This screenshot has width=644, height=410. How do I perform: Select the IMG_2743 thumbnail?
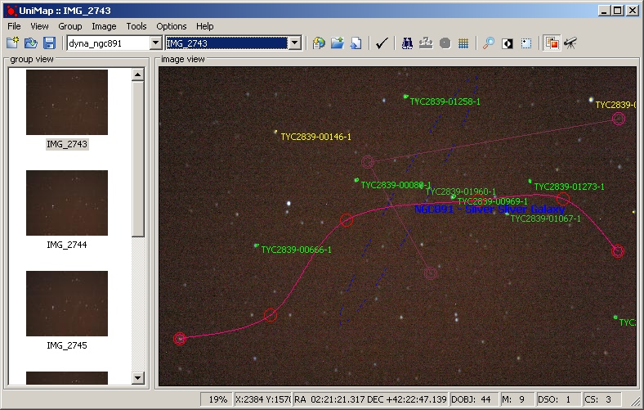click(67, 102)
